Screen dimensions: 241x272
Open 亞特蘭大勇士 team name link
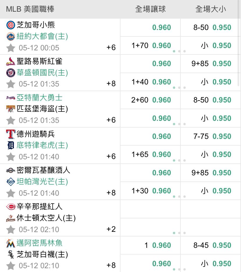pyautogui.click(x=39, y=98)
